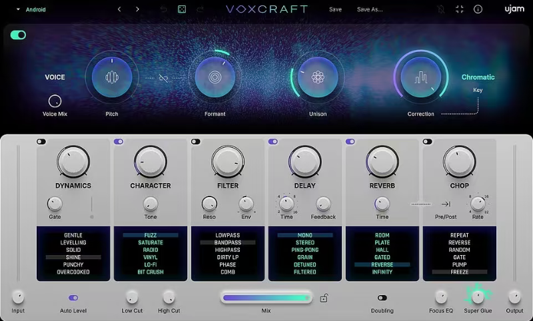Image resolution: width=533 pixels, height=321 pixels.
Task: Click the undo arrow icon
Action: pyautogui.click(x=163, y=9)
